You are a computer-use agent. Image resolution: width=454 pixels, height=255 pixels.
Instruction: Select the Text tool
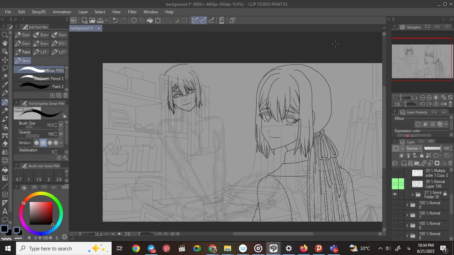(5, 211)
